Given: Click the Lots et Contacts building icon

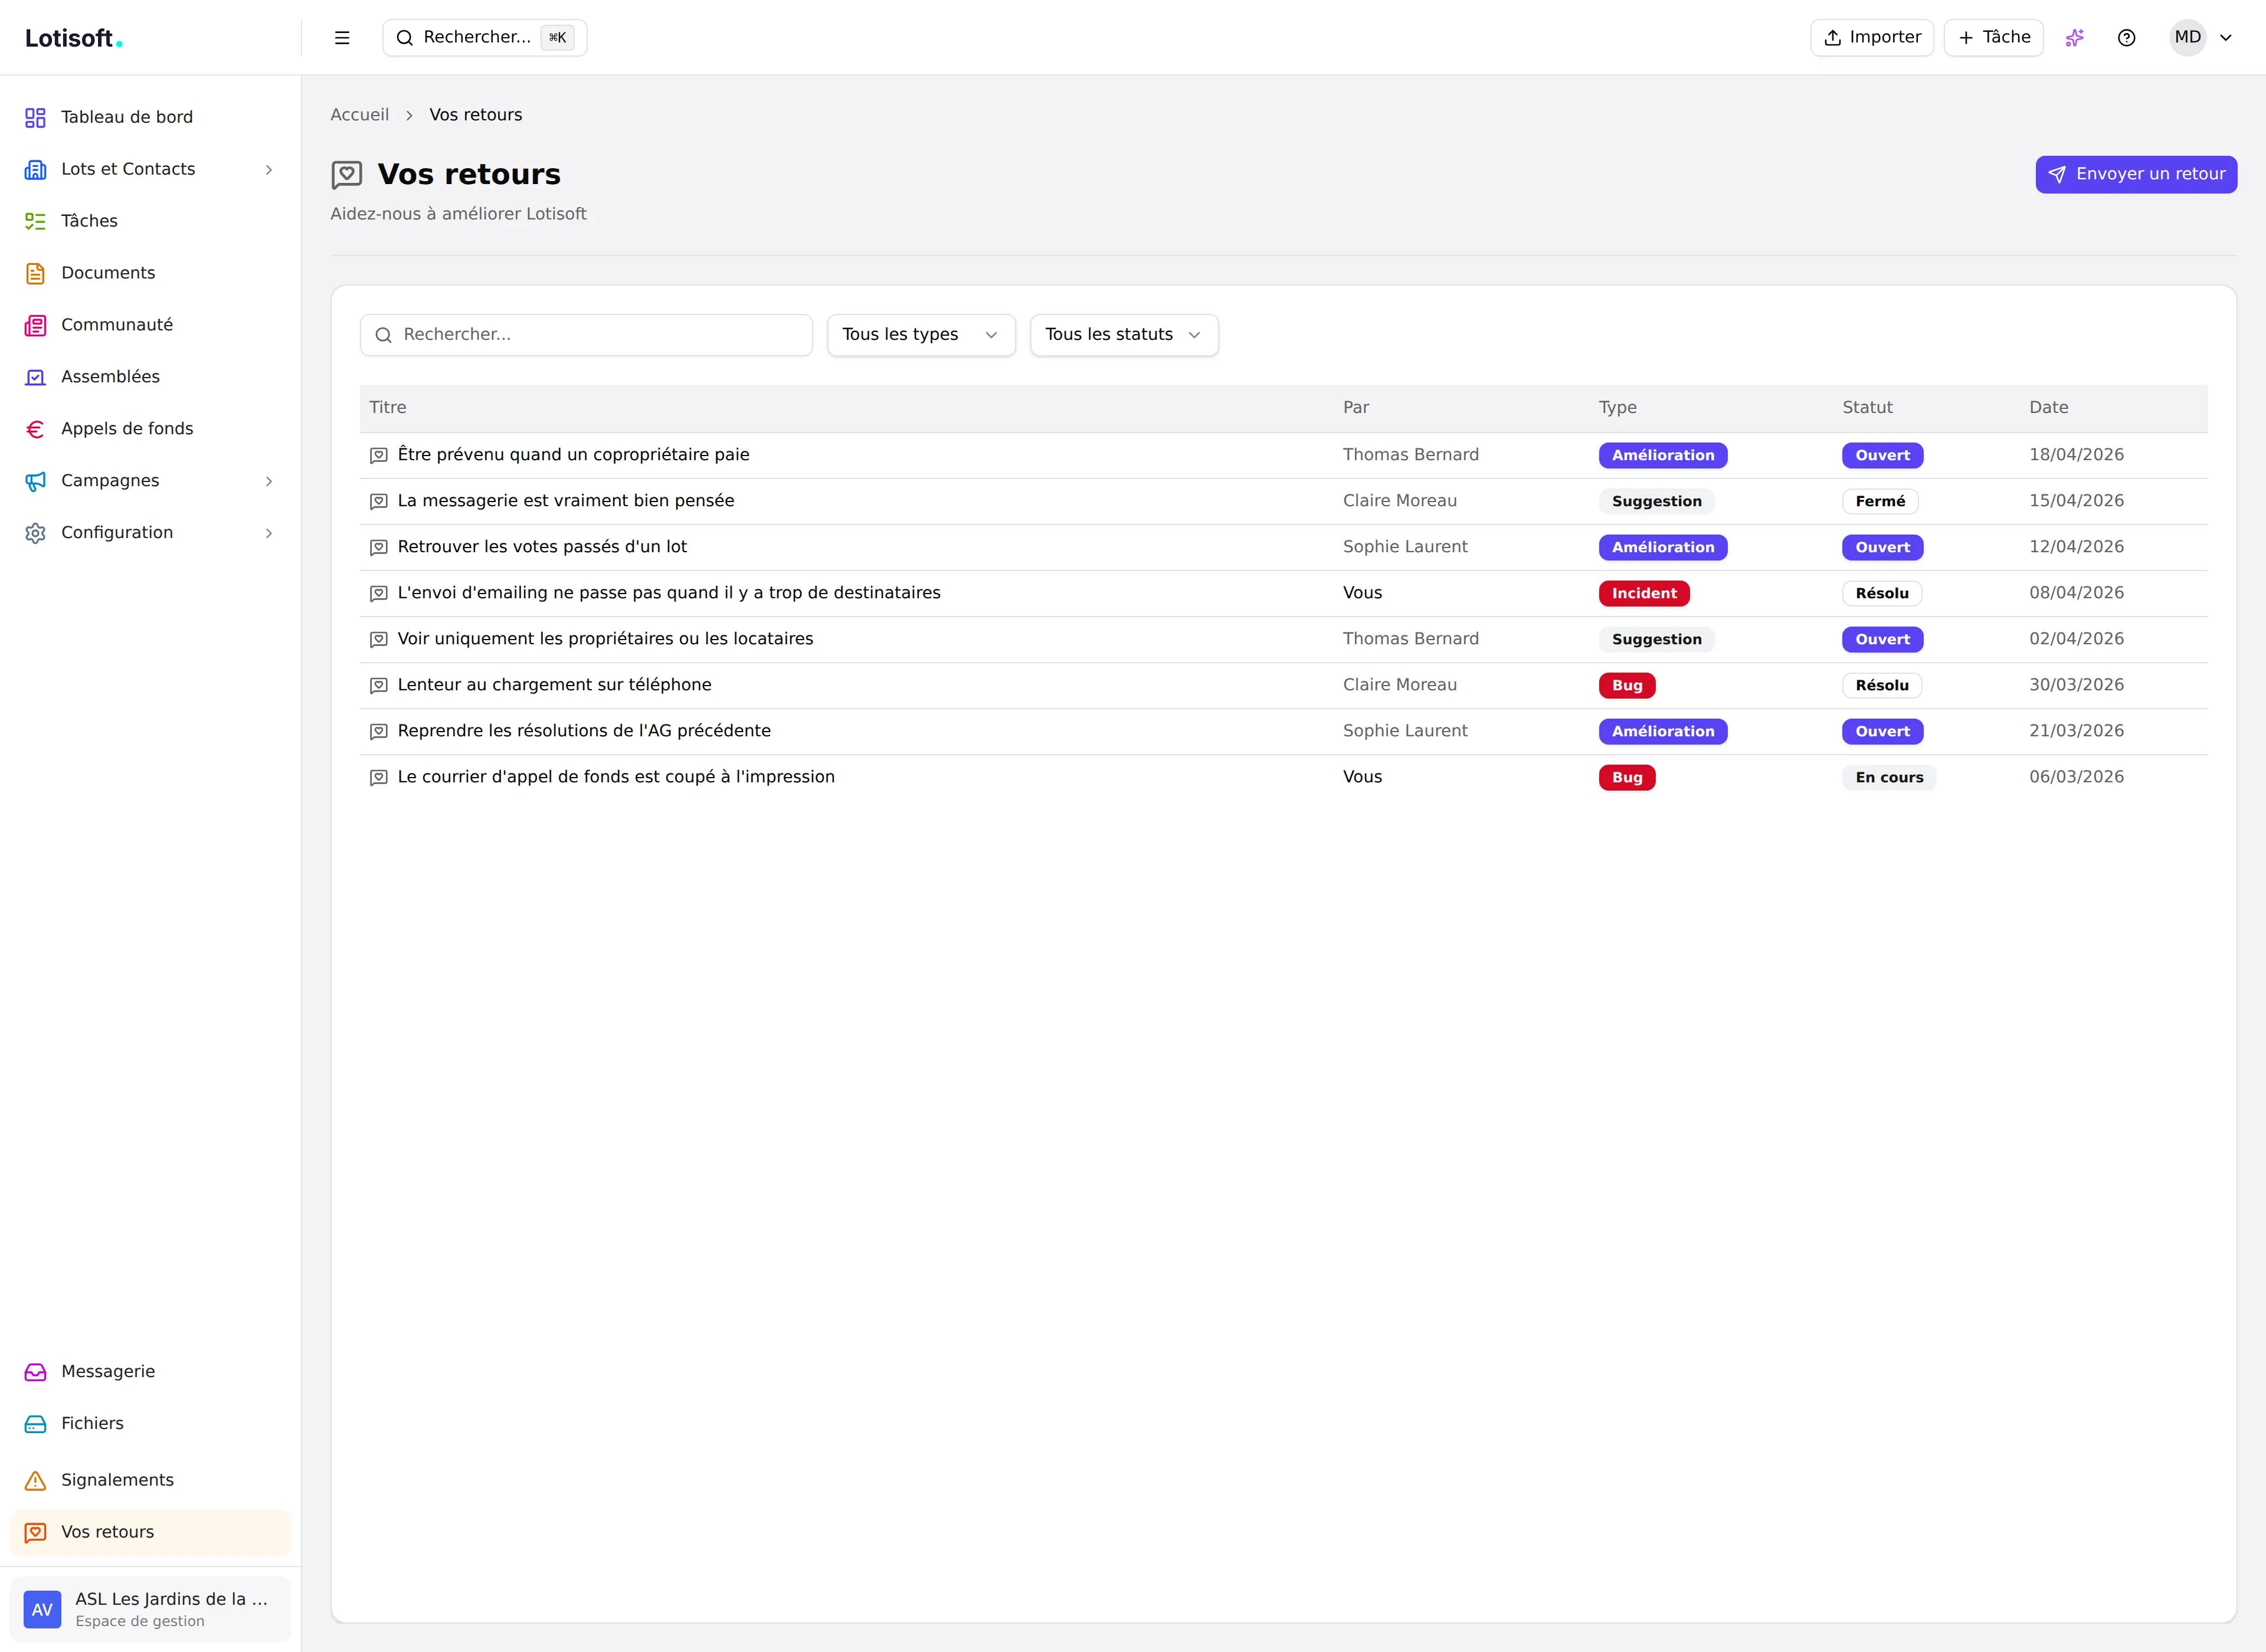Looking at the screenshot, I should click(35, 169).
